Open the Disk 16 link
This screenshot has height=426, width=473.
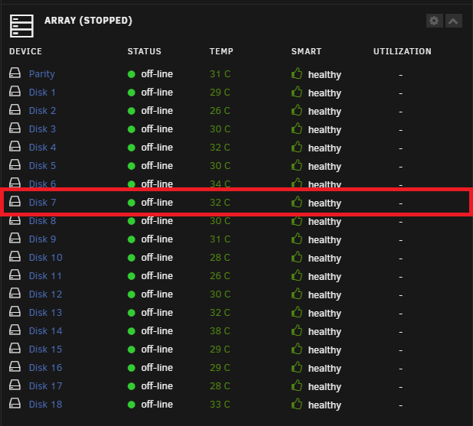46,368
